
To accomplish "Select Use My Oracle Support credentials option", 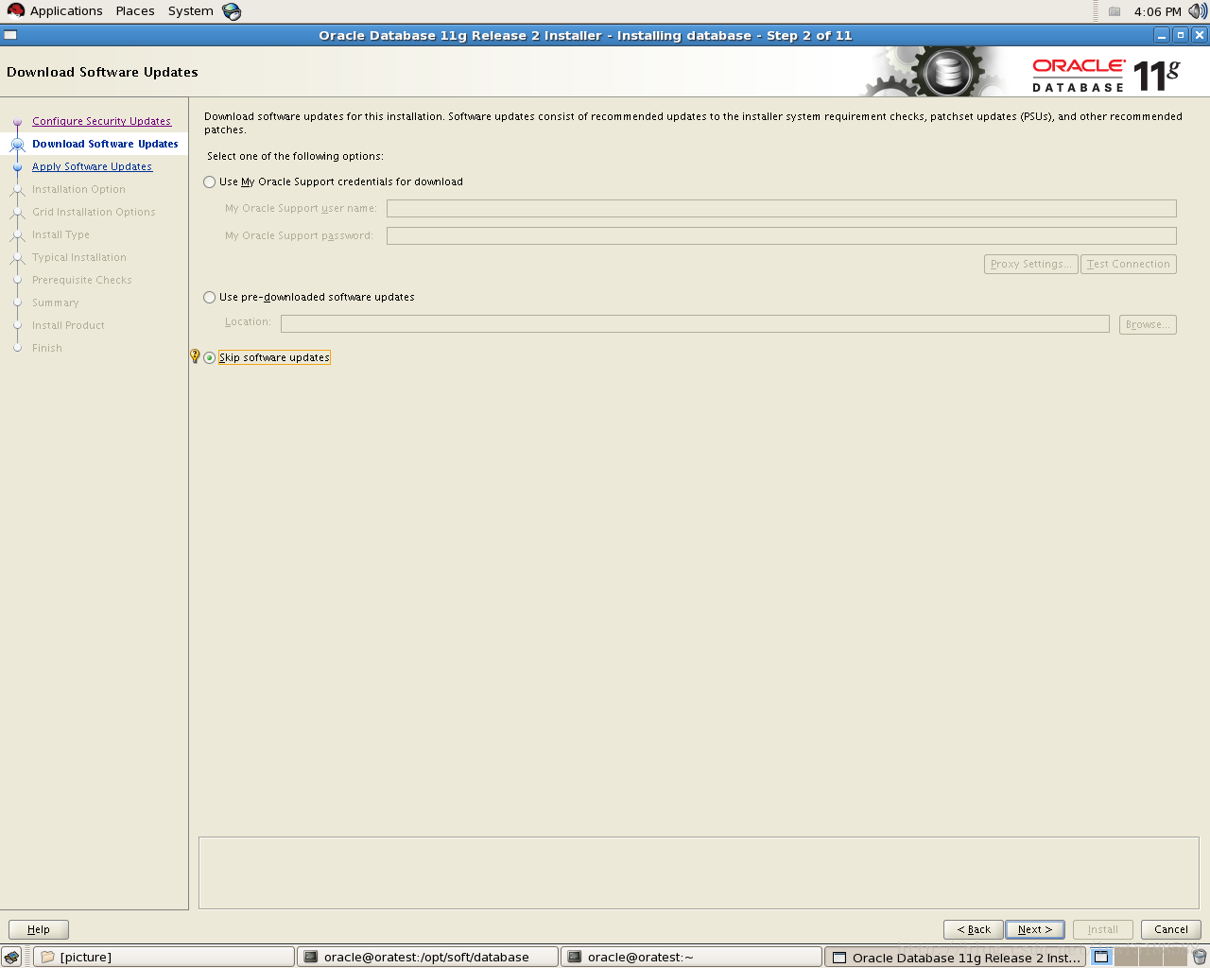I will [x=210, y=181].
